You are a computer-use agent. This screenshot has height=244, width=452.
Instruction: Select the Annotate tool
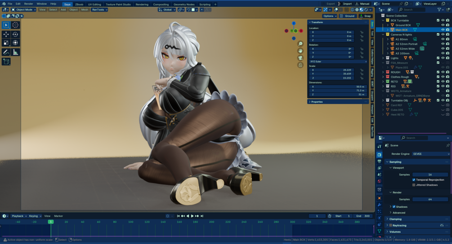point(6,52)
